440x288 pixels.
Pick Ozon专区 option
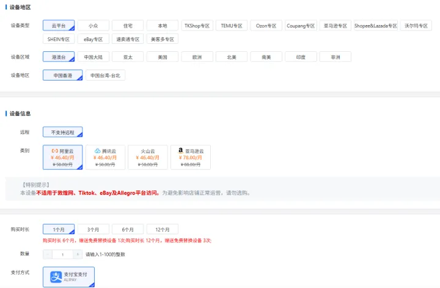coord(266,26)
